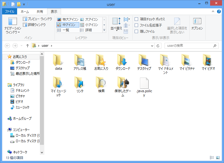Toggle the プレビュー ウィンドウ pane
The width and height of the screenshot is (224, 163).
pyautogui.click(x=37, y=19)
